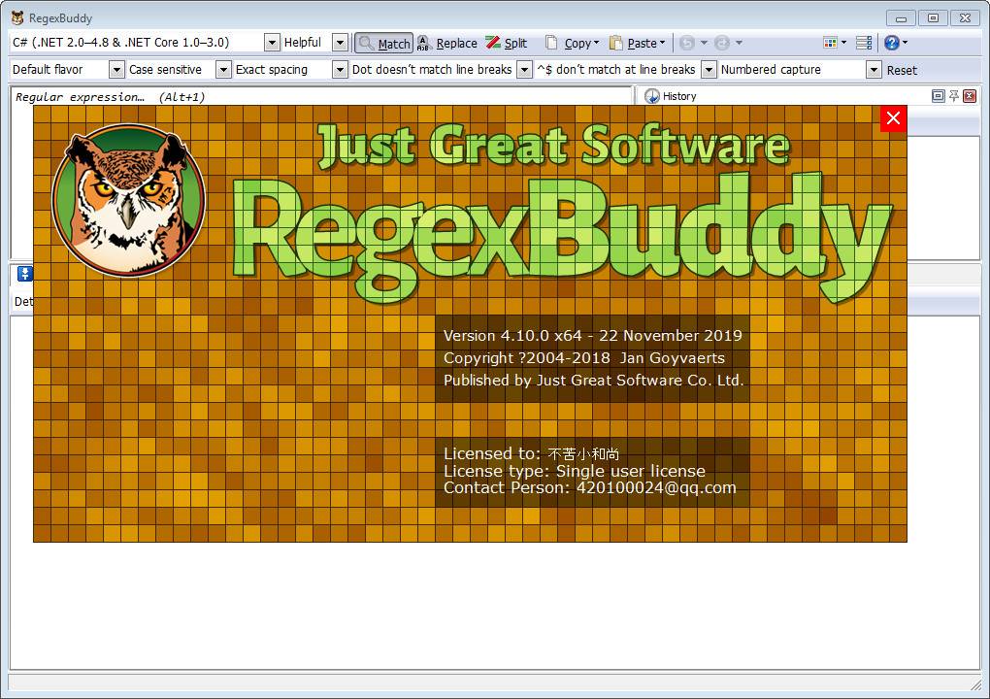Toggle Dot doesn't match line breaks
This screenshot has height=699, width=990.
pyautogui.click(x=441, y=70)
